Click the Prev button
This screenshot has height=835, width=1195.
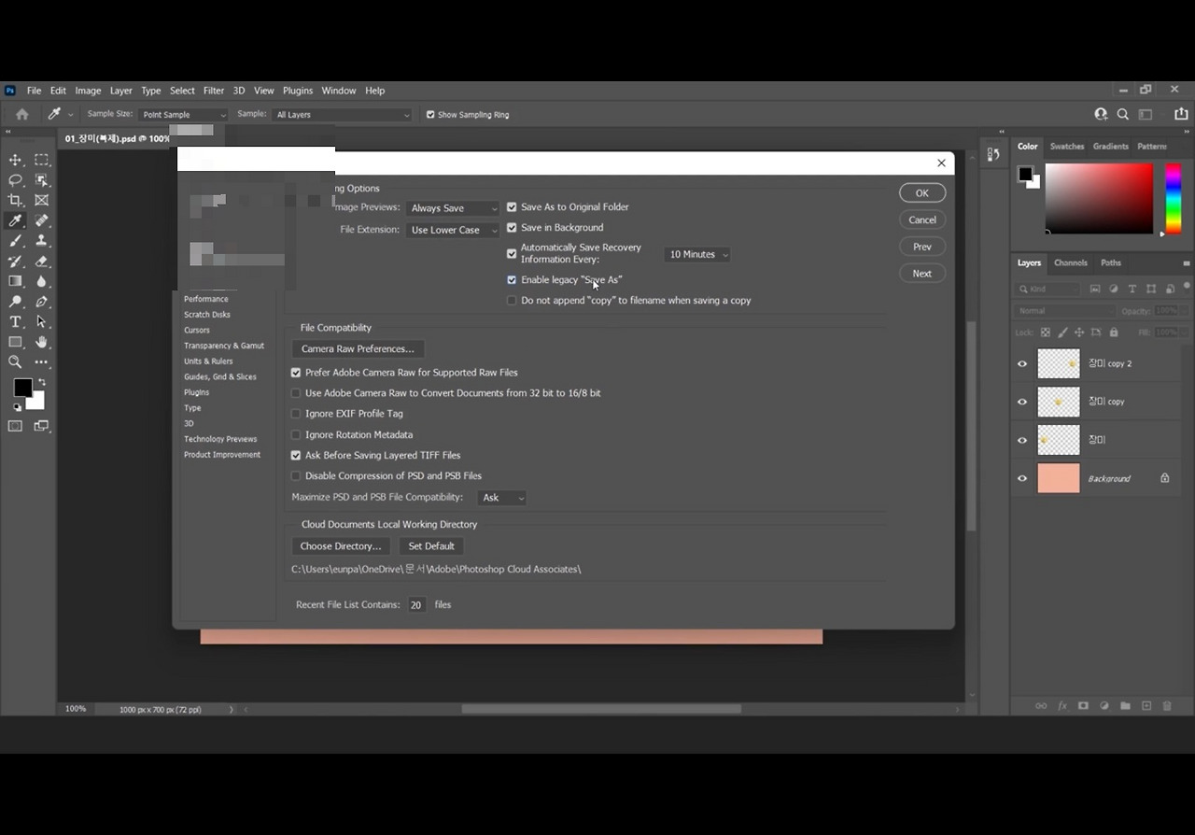(x=922, y=247)
